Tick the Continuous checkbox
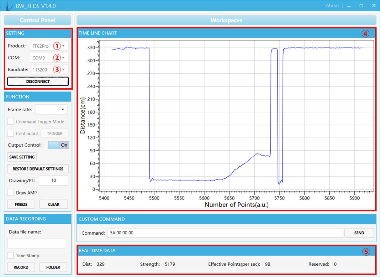The width and height of the screenshot is (380, 277). click(11, 133)
